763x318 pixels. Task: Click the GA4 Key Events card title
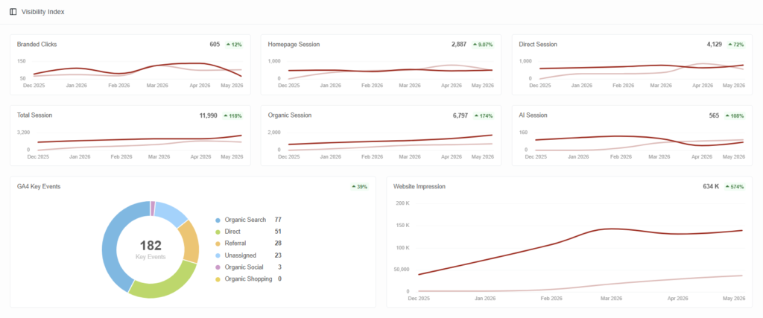click(39, 186)
